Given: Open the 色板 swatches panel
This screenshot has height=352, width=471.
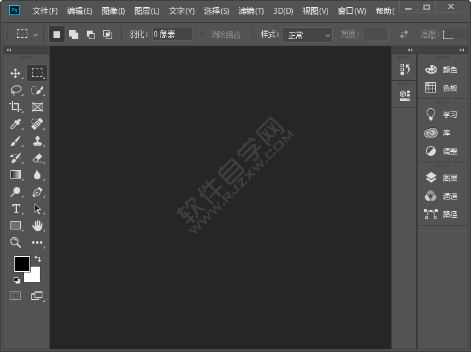Looking at the screenshot, I should coord(442,88).
